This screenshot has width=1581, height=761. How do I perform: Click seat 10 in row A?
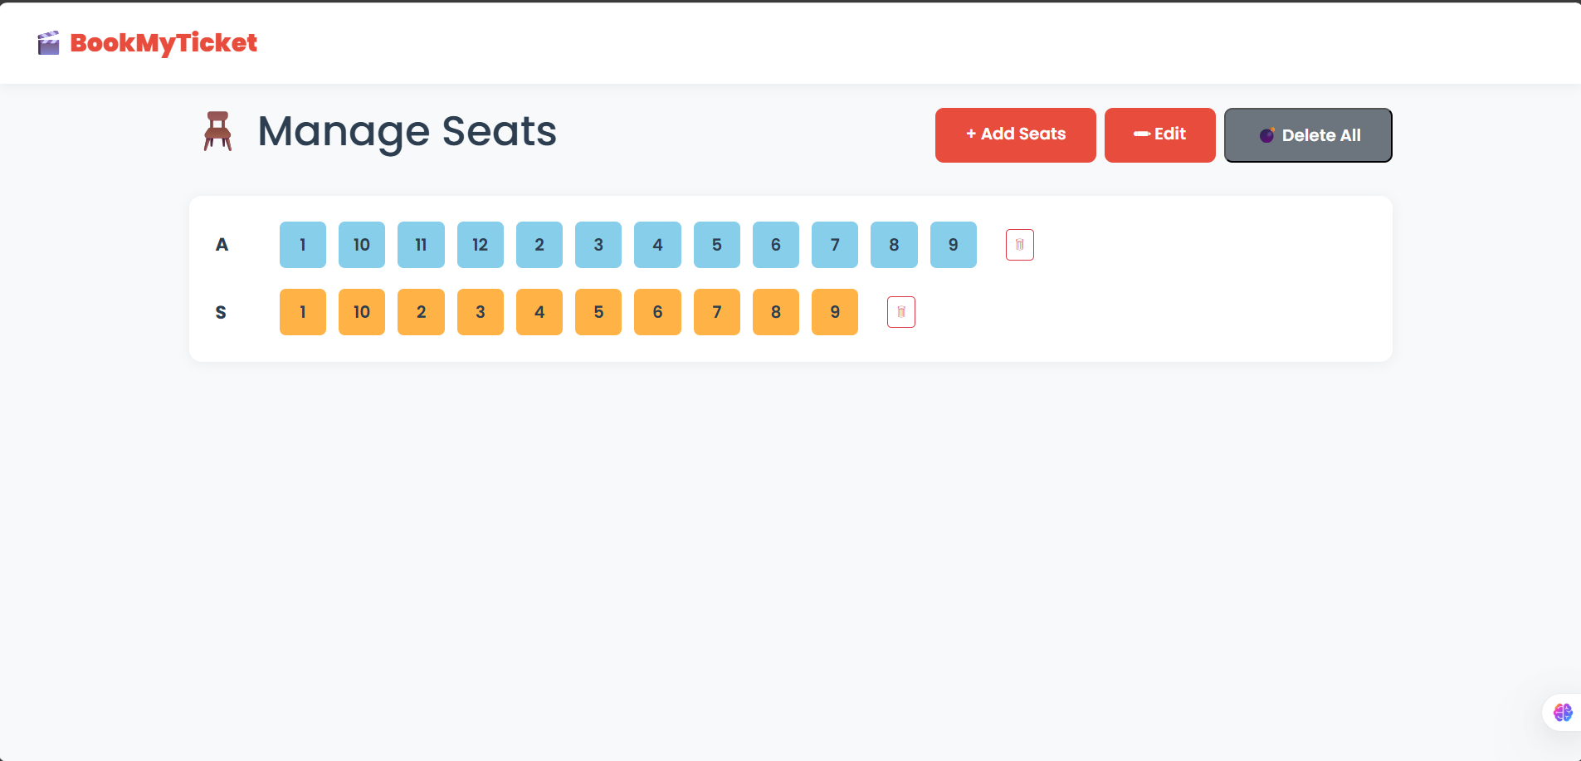[x=361, y=244]
